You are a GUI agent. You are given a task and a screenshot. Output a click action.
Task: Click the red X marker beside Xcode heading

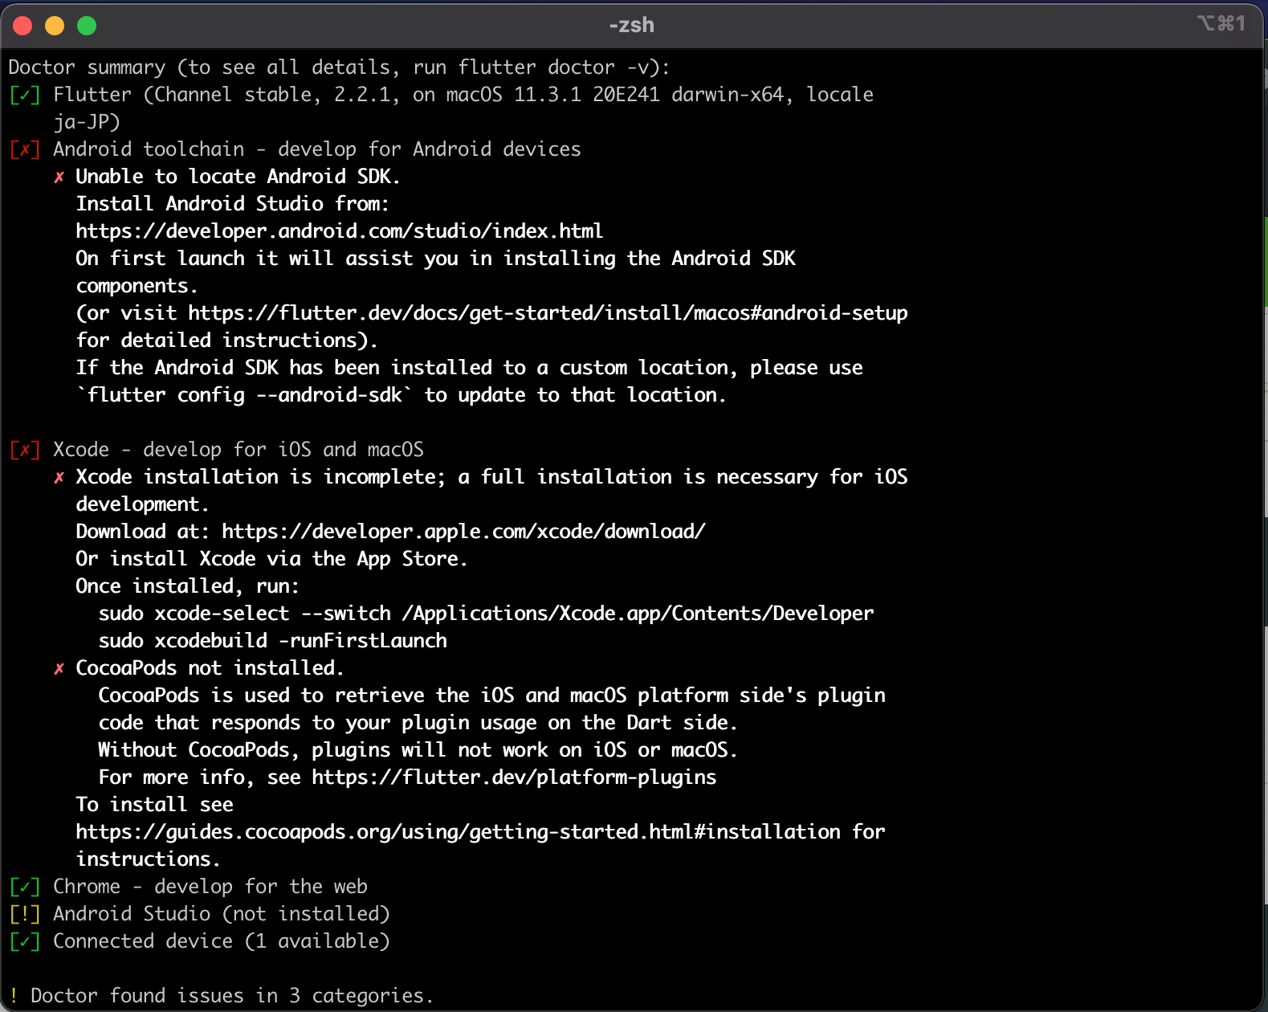point(25,450)
